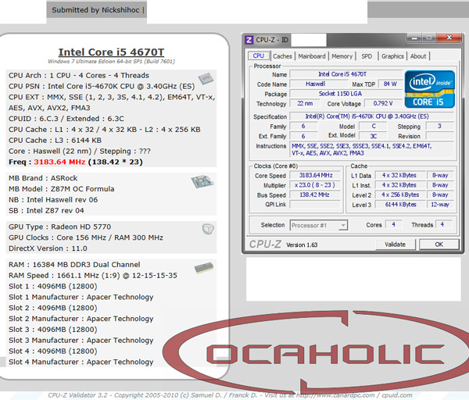Screen dimensions: 469x400
Task: Click RAM Speed : 1661.1 MHz line
Action: pyautogui.click(x=93, y=275)
